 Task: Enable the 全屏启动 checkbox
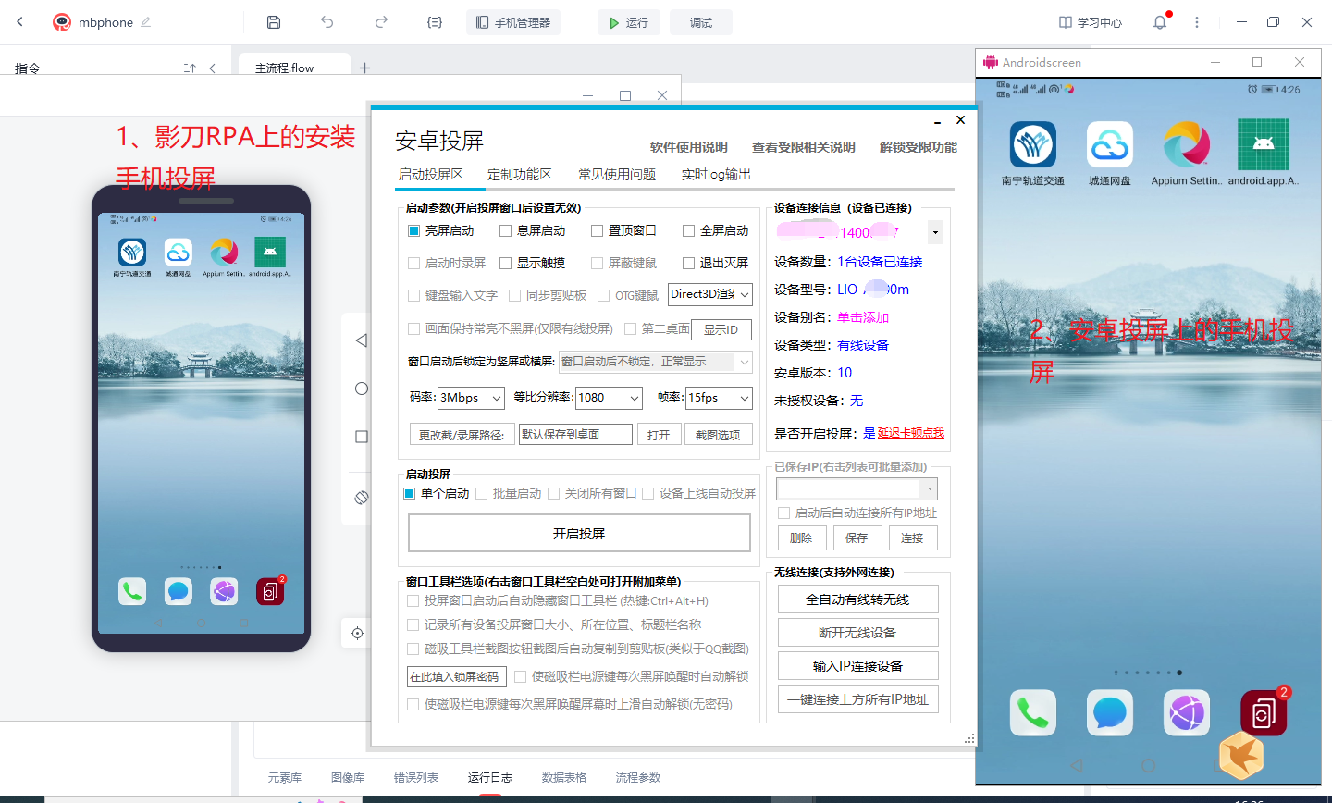[688, 230]
